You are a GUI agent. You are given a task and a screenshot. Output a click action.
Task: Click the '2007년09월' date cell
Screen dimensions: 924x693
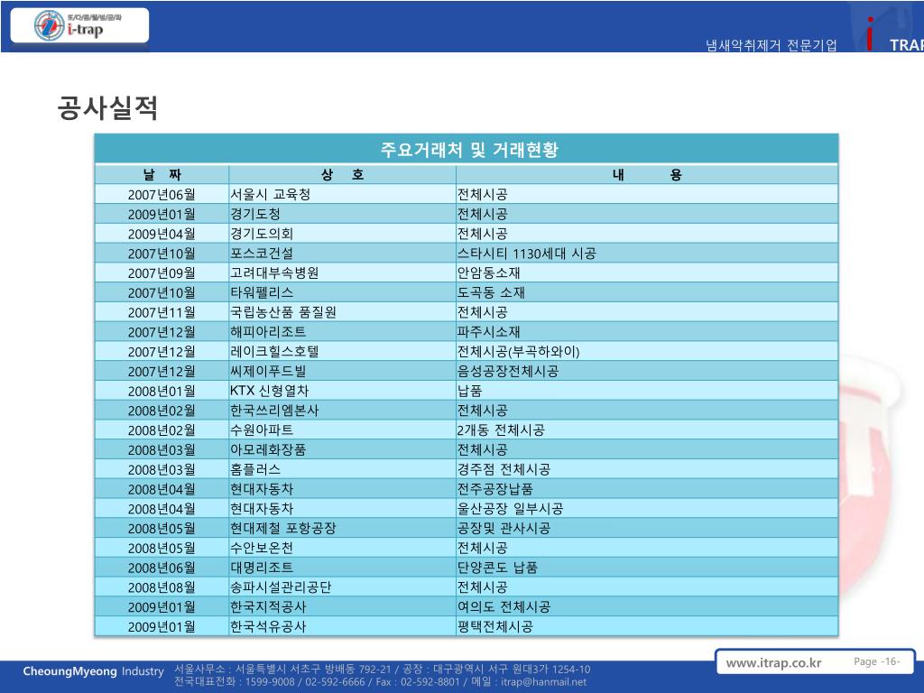pos(162,273)
